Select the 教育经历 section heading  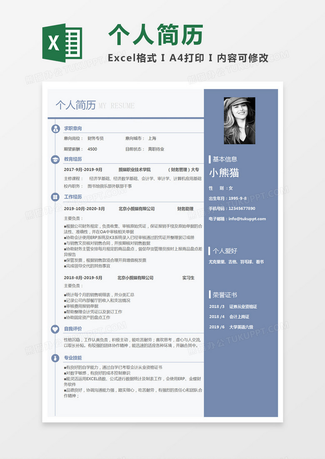click(x=73, y=159)
